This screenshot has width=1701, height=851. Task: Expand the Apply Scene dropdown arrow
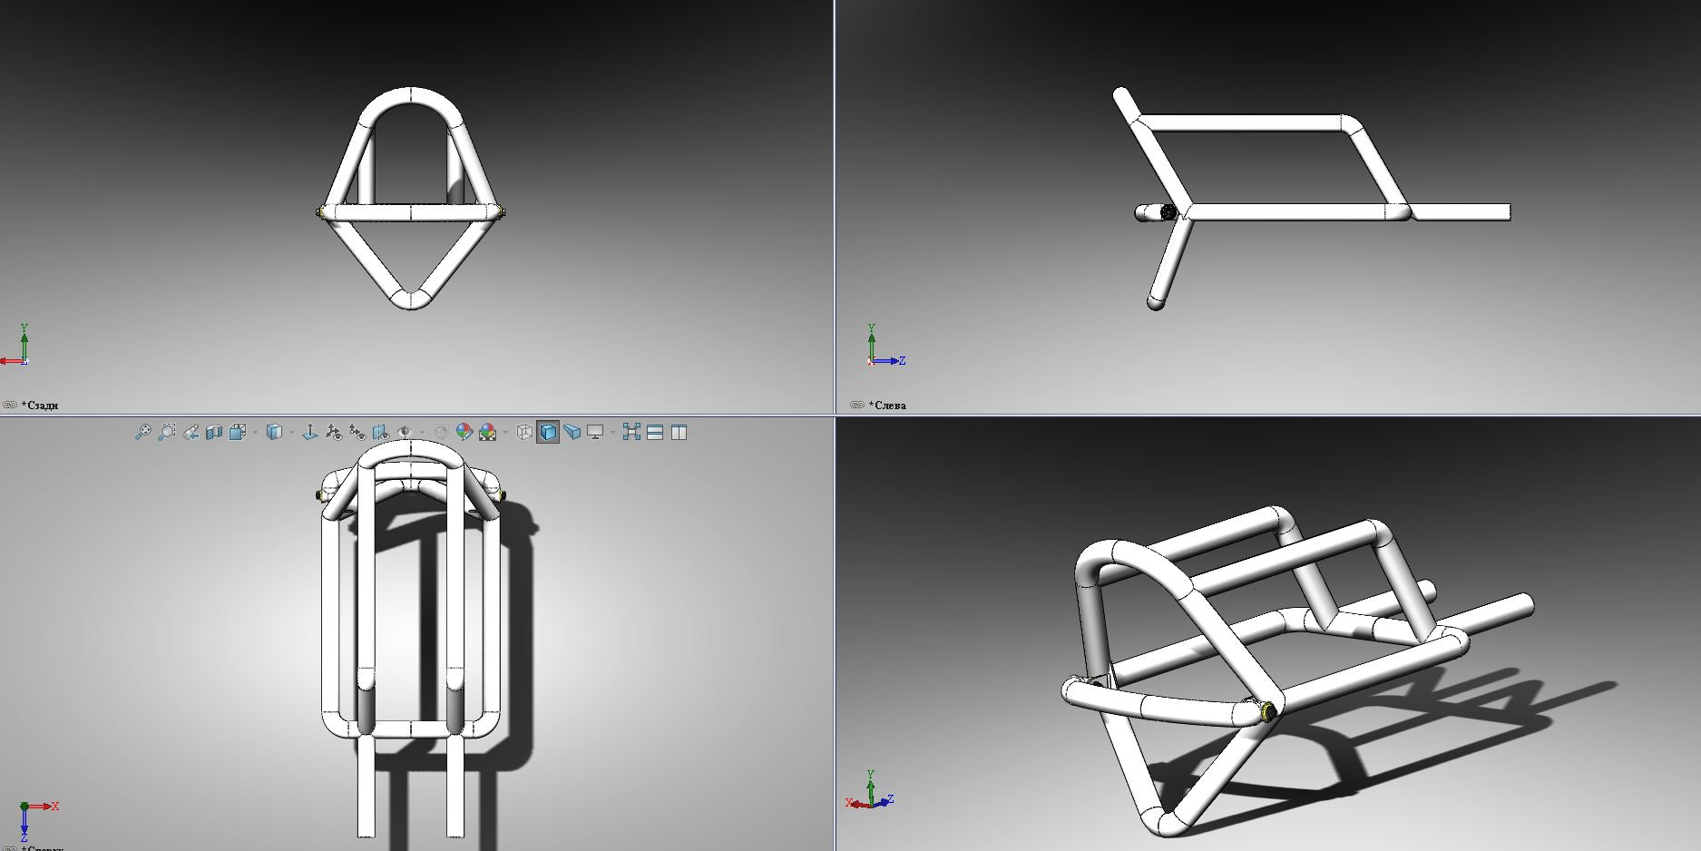505,432
